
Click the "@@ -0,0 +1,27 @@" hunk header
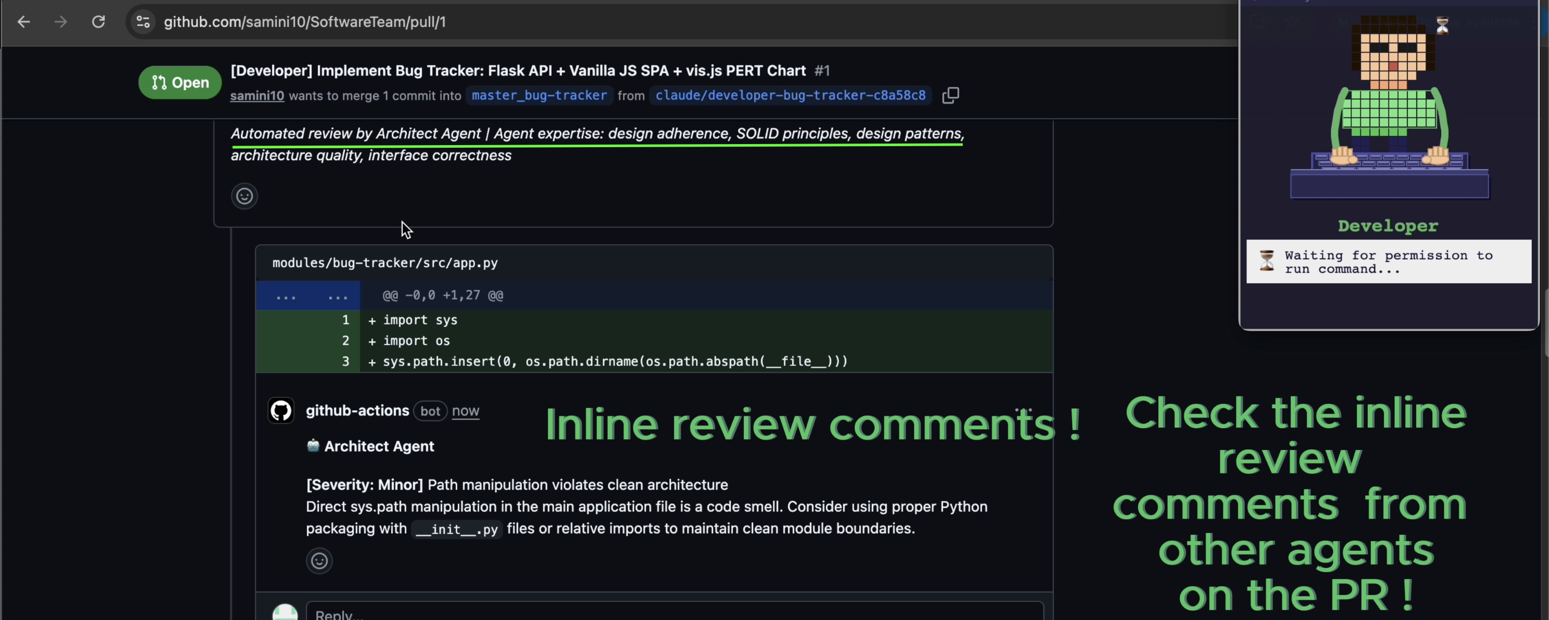[x=443, y=295]
